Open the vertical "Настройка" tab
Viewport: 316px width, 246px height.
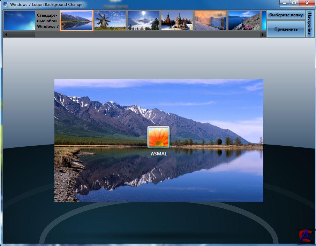tap(309, 23)
